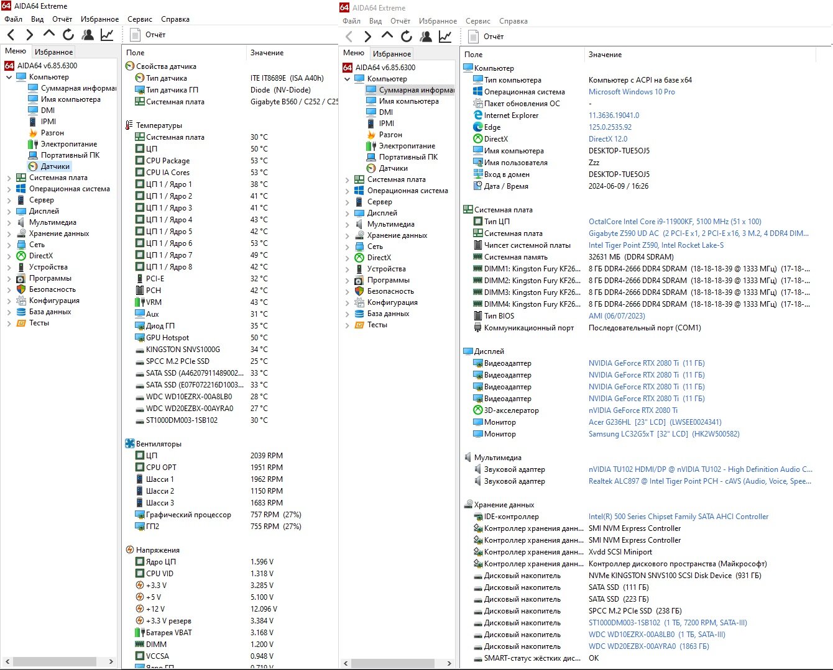Open Gigabyte Z590 UD AC link
The height and width of the screenshot is (670, 833).
tap(699, 233)
